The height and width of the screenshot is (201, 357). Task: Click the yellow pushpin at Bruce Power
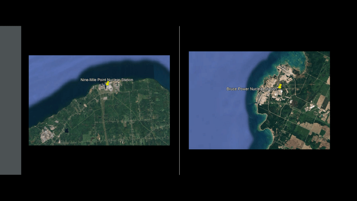pyautogui.click(x=280, y=86)
